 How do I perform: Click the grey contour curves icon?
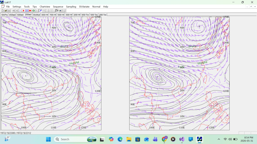click(47, 10)
